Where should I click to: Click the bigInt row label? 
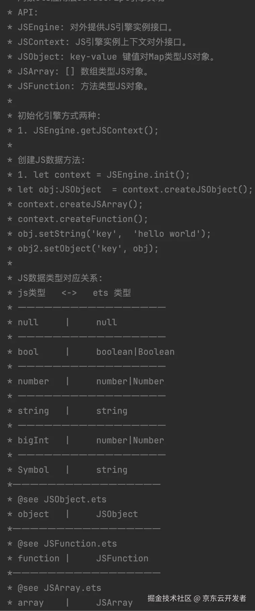[x=33, y=440]
